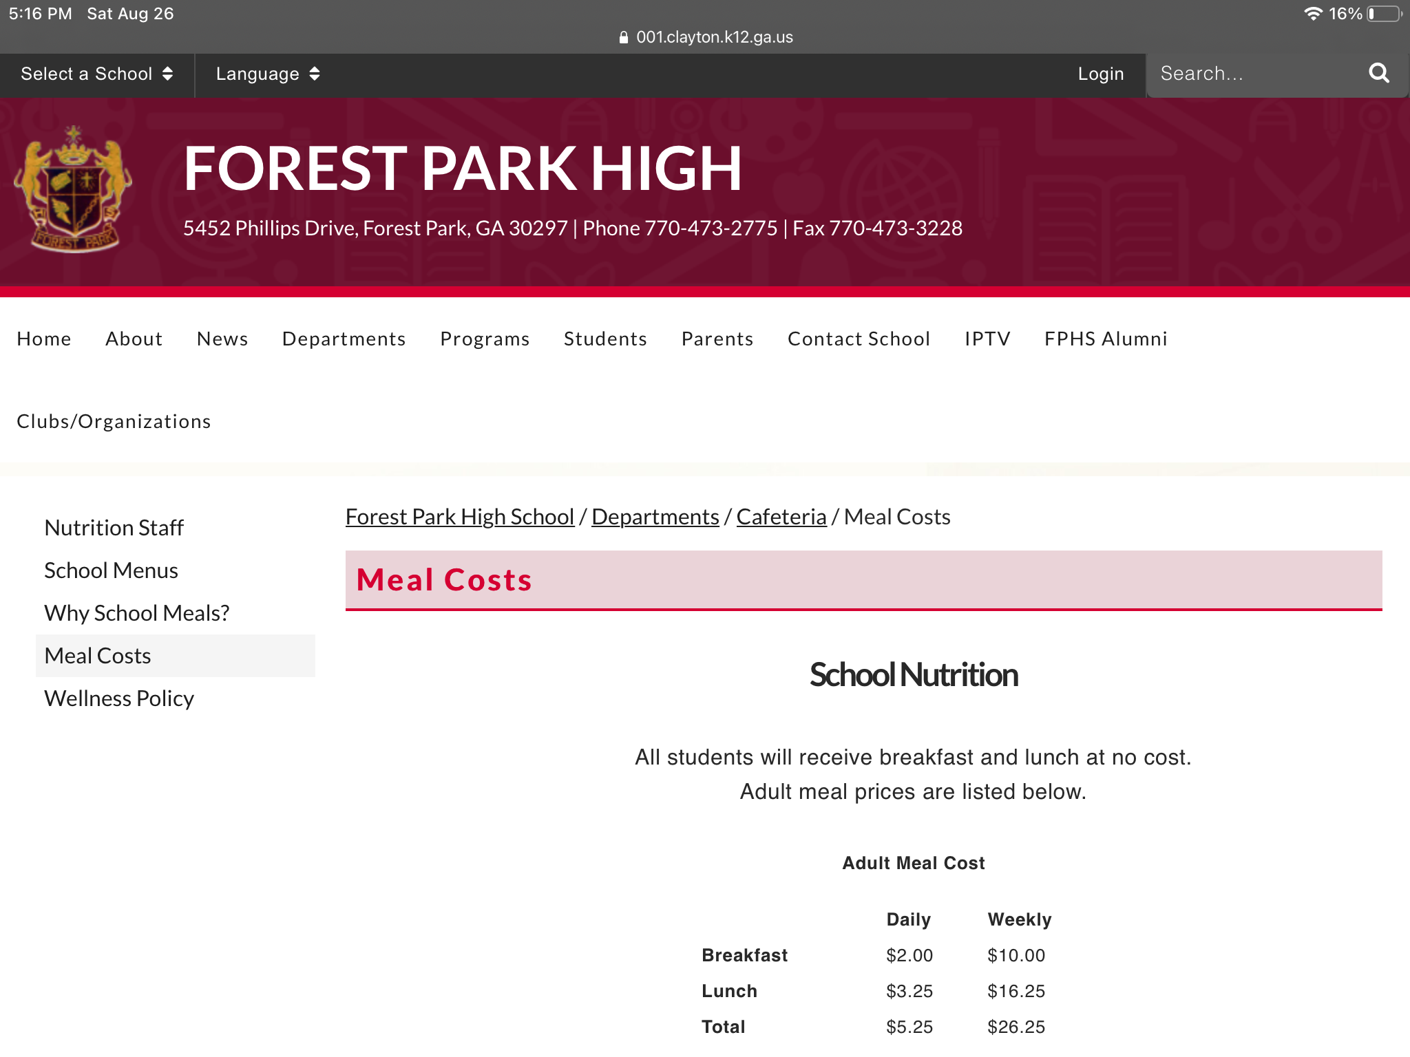Click the School Nutrition heading

(x=914, y=675)
